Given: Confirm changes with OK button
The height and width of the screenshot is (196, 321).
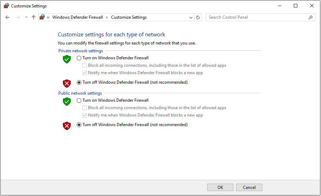Looking at the screenshot, I should click(x=220, y=188).
